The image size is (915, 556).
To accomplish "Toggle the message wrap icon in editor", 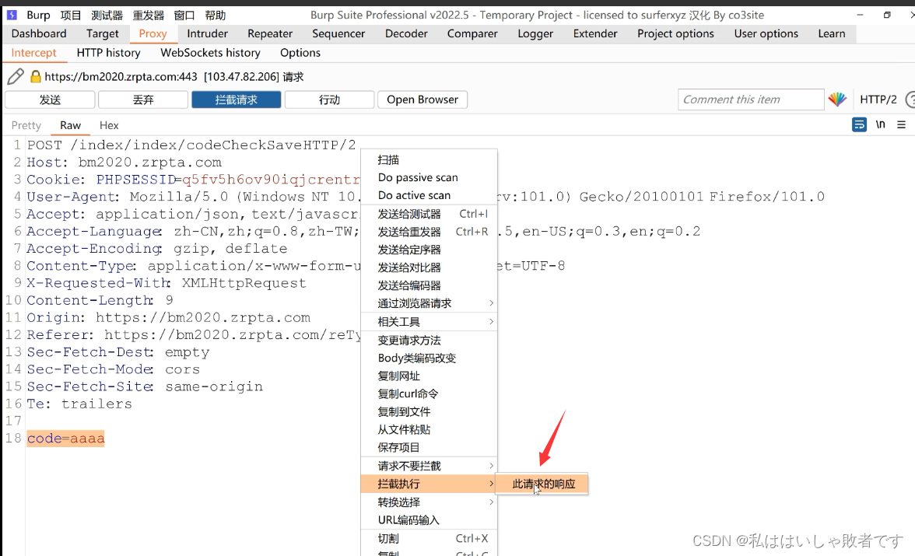I will 859,124.
